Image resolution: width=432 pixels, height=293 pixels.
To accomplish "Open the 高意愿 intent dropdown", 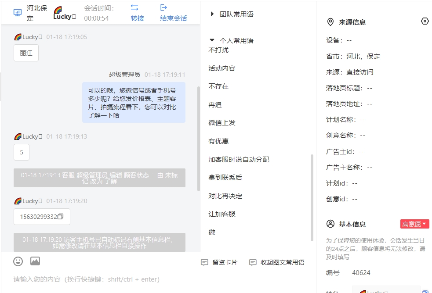I will (x=415, y=224).
